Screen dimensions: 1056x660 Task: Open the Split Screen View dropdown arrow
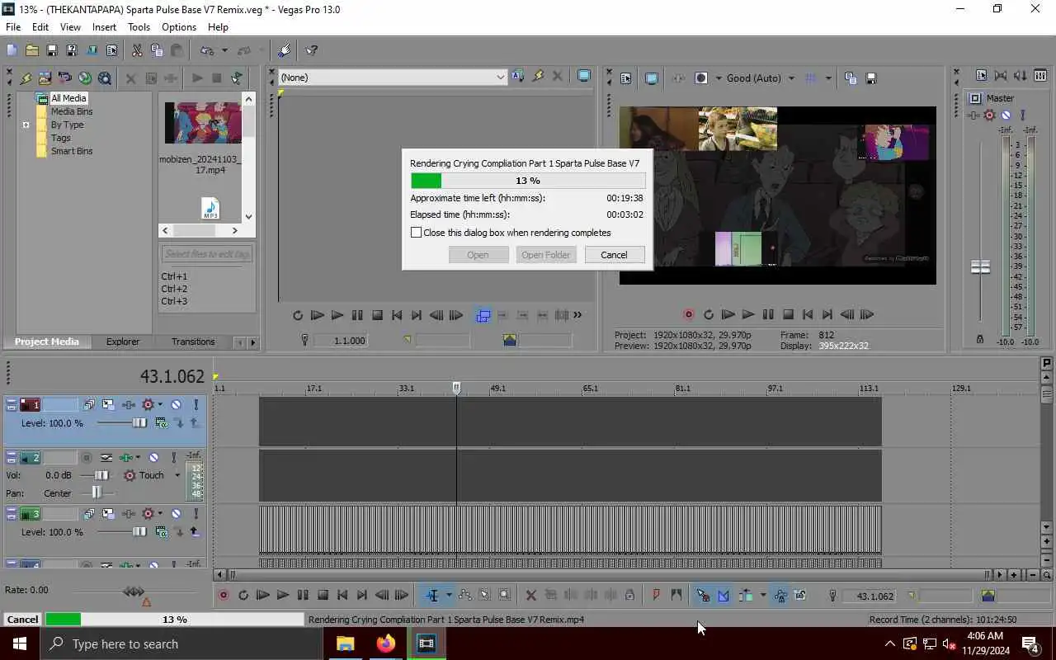tap(719, 78)
